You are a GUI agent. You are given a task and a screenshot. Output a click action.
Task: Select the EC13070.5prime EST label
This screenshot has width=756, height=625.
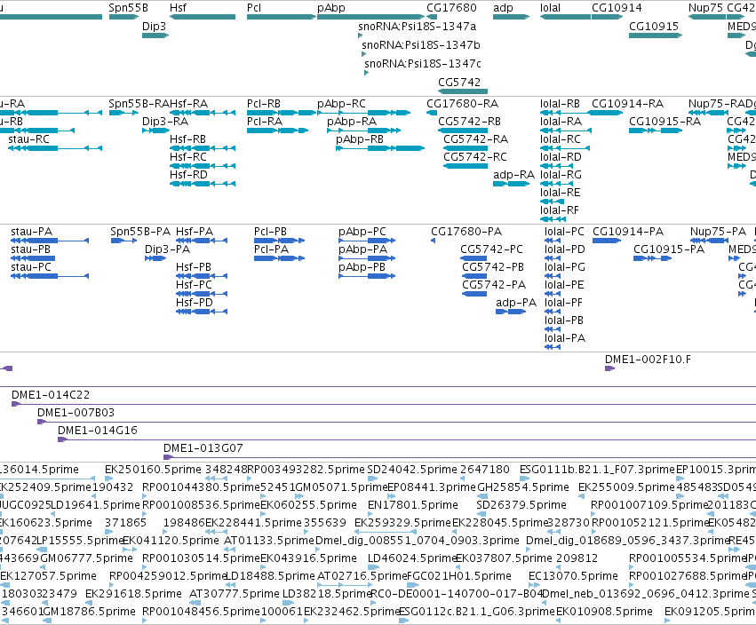point(573,576)
